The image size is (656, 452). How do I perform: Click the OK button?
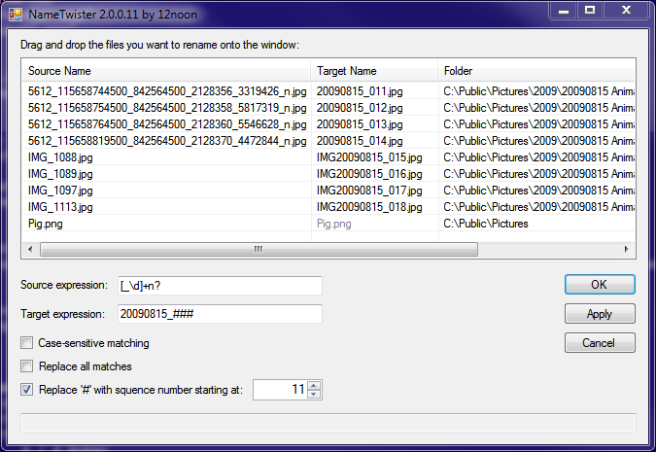coord(600,285)
